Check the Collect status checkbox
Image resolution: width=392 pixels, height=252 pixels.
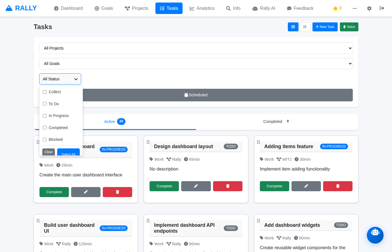45,92
